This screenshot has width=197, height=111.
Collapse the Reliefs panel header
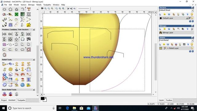(x=192, y=38)
